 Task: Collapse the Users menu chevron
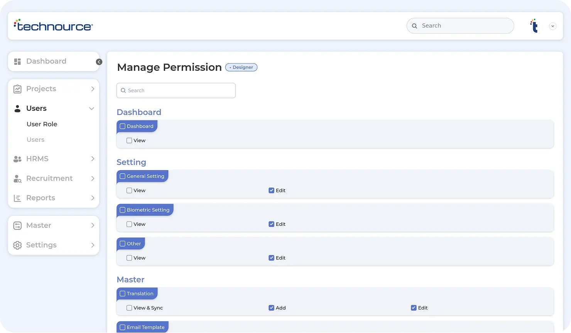[x=91, y=109]
